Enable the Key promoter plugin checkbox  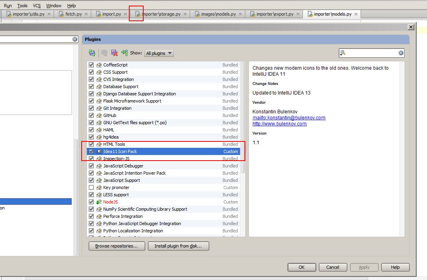91,187
